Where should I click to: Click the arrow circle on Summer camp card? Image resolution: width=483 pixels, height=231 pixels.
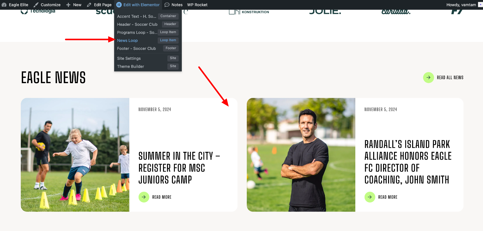coord(144,197)
